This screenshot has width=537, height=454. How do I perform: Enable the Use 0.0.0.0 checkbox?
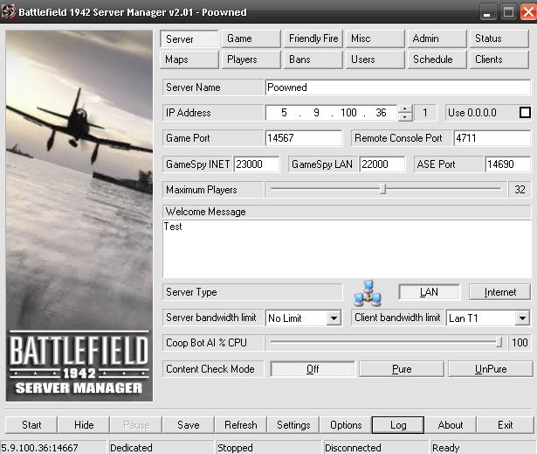(525, 113)
